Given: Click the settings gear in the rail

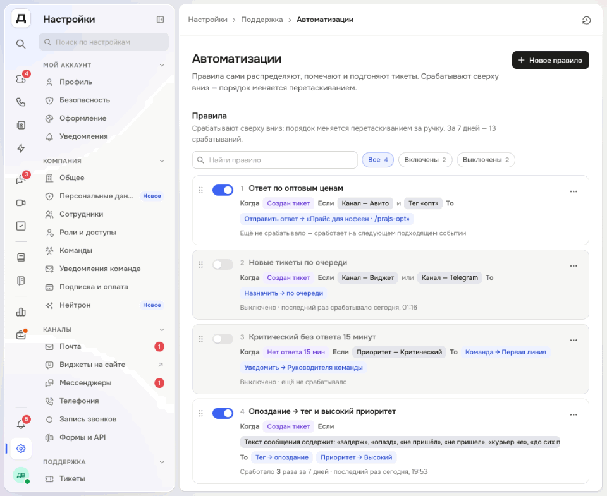Looking at the screenshot, I should point(21,449).
